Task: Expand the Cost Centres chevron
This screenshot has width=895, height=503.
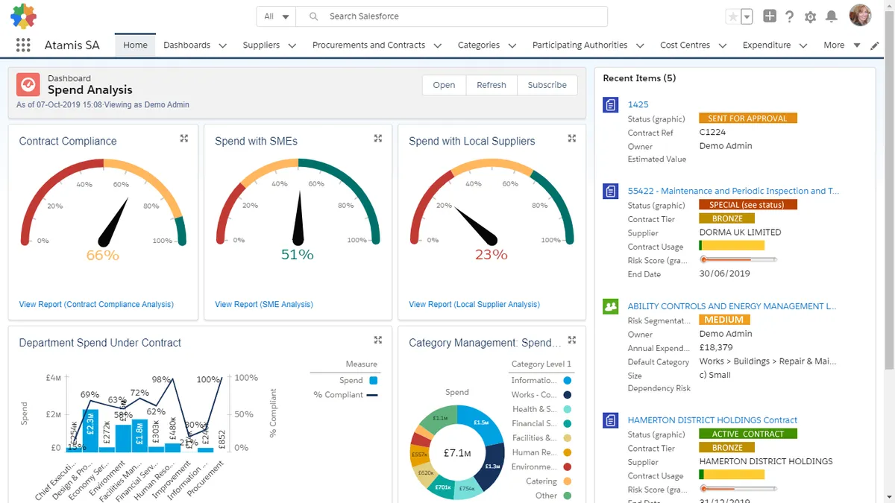Action: point(722,45)
